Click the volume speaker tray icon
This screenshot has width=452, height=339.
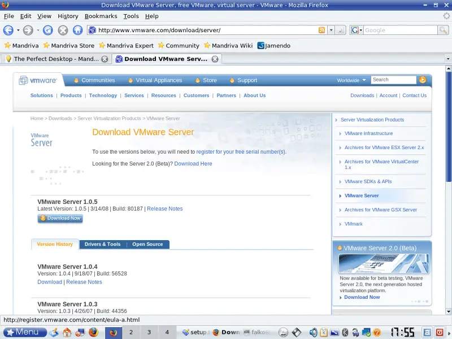click(x=313, y=332)
